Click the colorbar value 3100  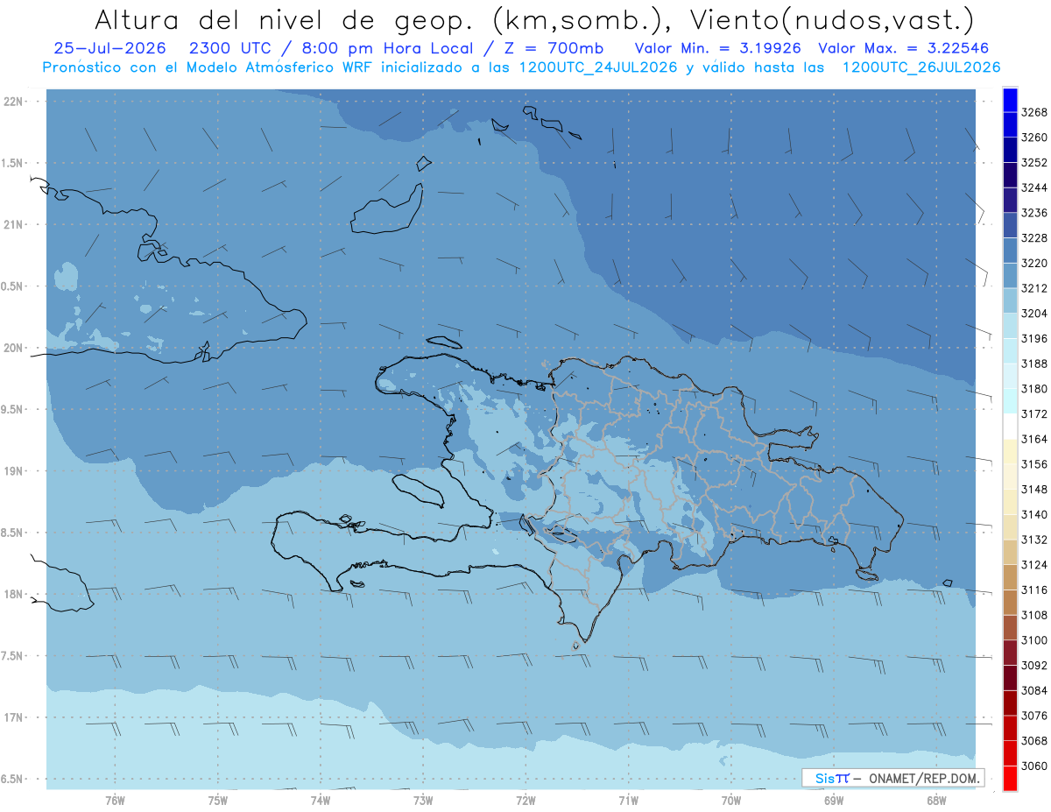pos(1034,640)
